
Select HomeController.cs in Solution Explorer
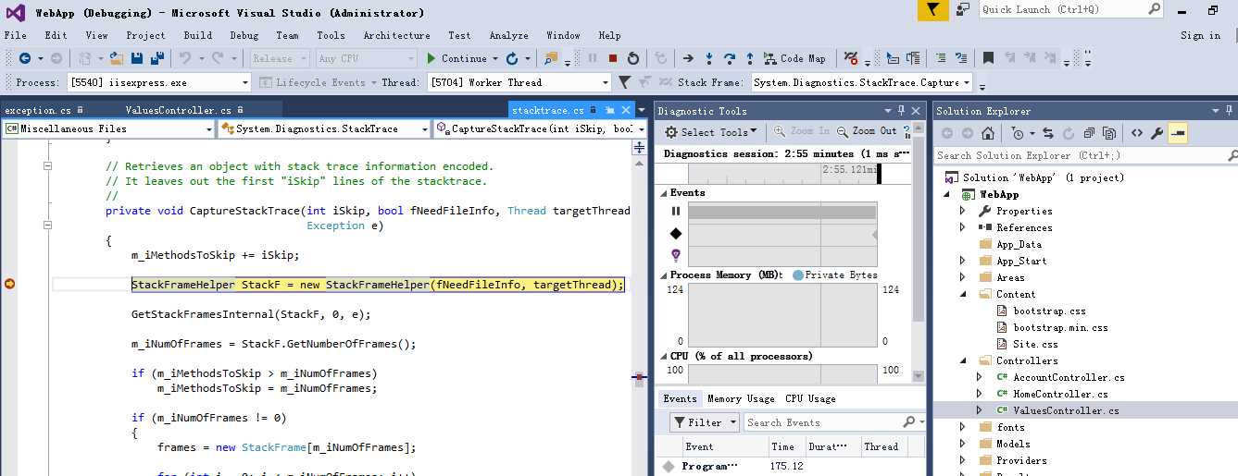click(x=1060, y=394)
